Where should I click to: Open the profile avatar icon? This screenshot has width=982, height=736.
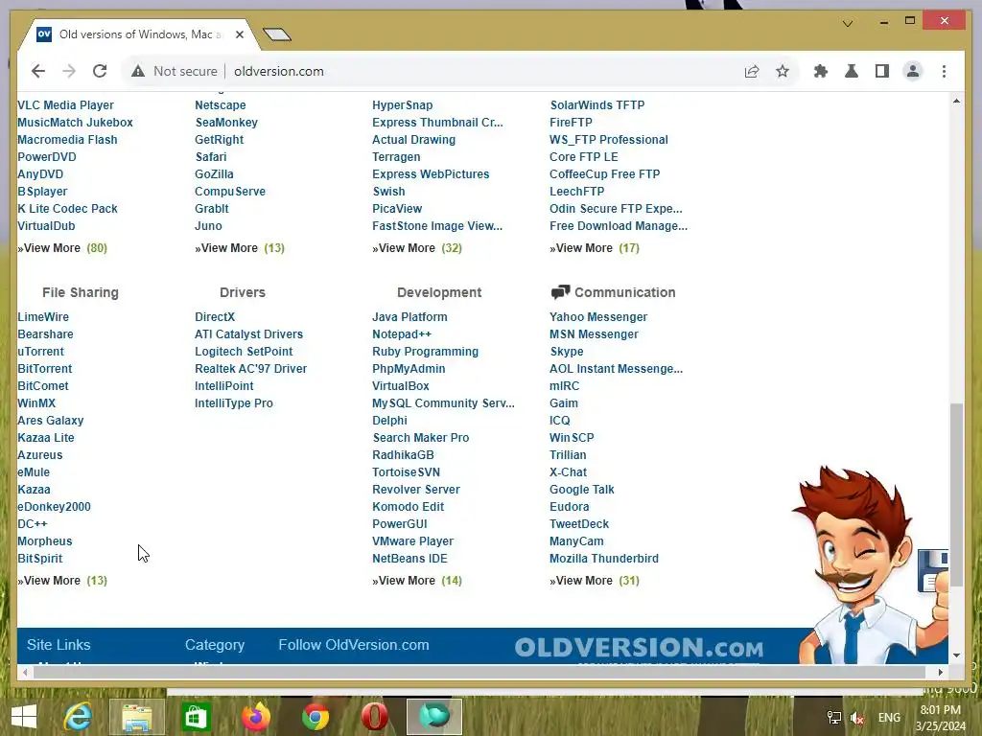[913, 71]
